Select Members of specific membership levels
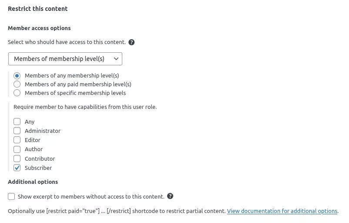349x223 pixels. 17,93
